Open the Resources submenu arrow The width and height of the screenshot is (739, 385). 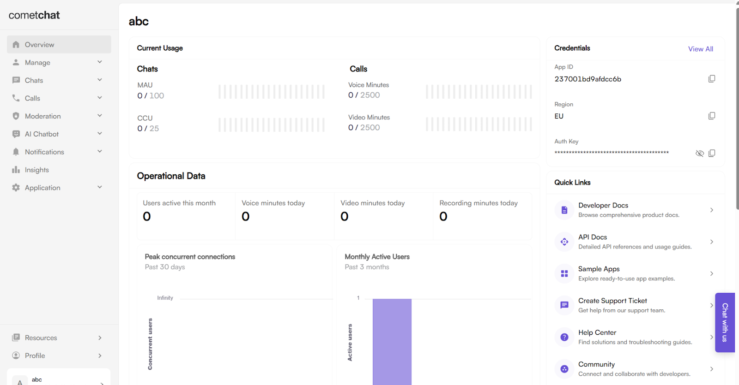[x=100, y=338]
